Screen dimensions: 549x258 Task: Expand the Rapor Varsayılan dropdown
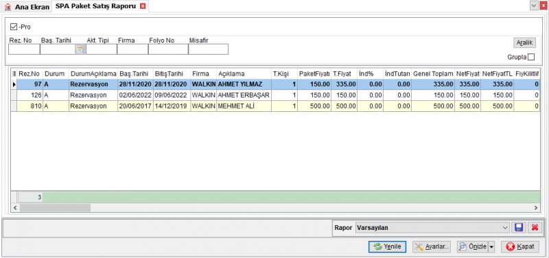click(x=505, y=228)
